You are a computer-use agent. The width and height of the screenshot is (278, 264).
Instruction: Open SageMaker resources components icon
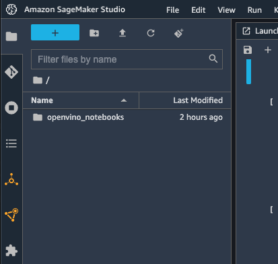point(11,215)
